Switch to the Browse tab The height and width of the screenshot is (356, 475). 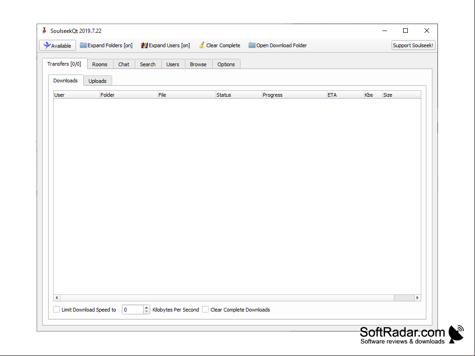coord(198,64)
